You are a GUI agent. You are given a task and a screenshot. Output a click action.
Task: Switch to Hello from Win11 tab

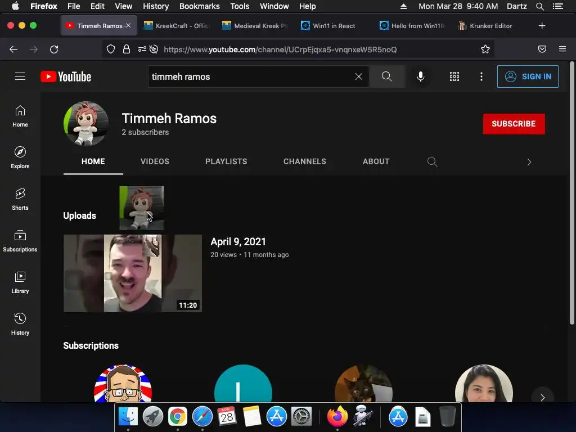coord(412,26)
